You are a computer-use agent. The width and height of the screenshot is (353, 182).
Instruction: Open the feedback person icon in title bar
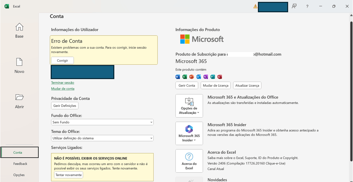pos(294,6)
